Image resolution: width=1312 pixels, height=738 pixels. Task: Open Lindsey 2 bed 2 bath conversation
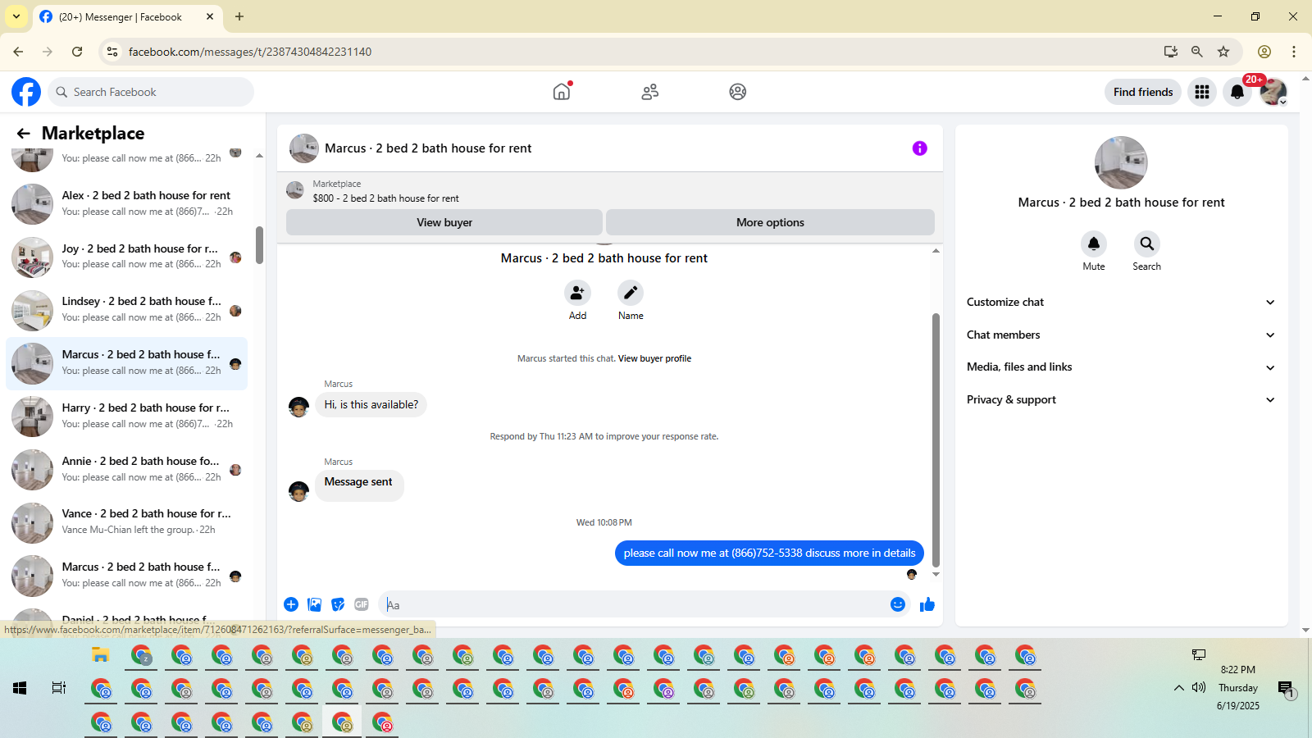[x=127, y=310]
